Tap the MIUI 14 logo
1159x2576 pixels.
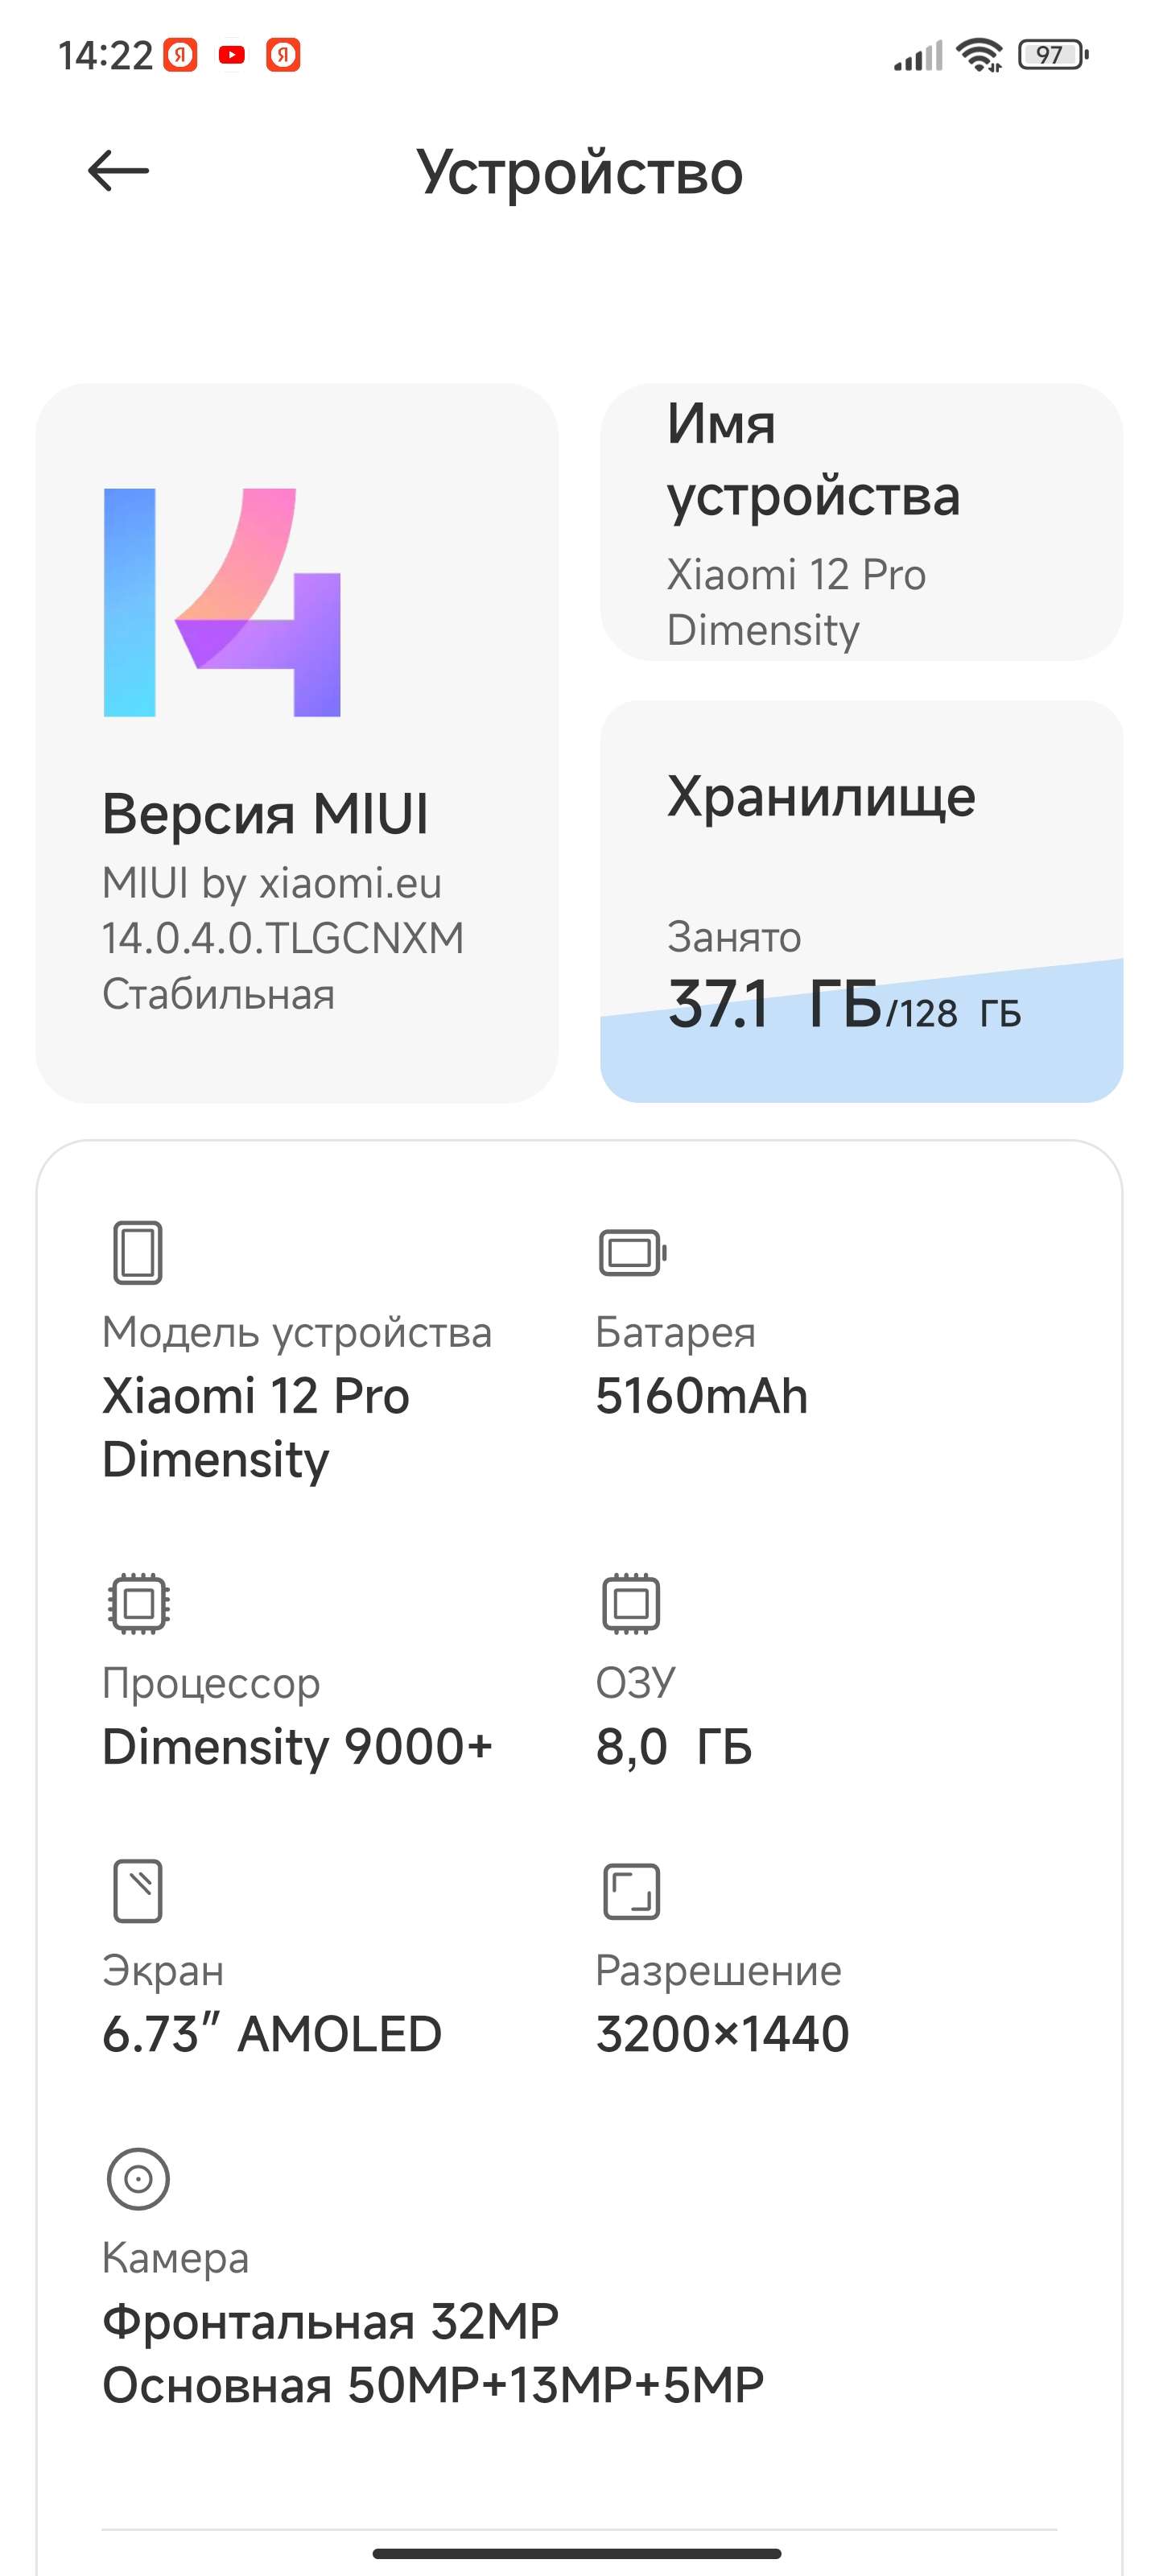pos(222,602)
